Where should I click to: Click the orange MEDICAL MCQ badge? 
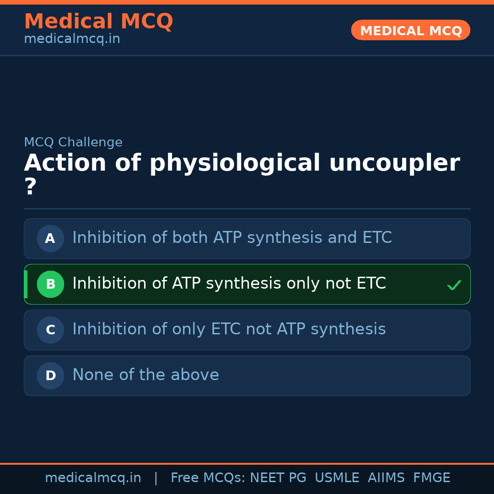tap(410, 30)
